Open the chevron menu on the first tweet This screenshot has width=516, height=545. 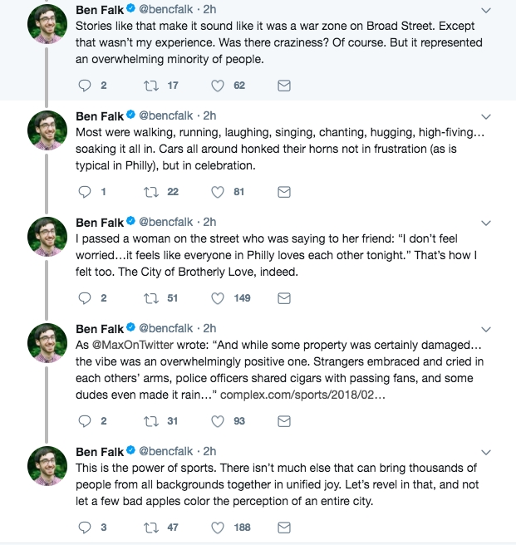[486, 11]
